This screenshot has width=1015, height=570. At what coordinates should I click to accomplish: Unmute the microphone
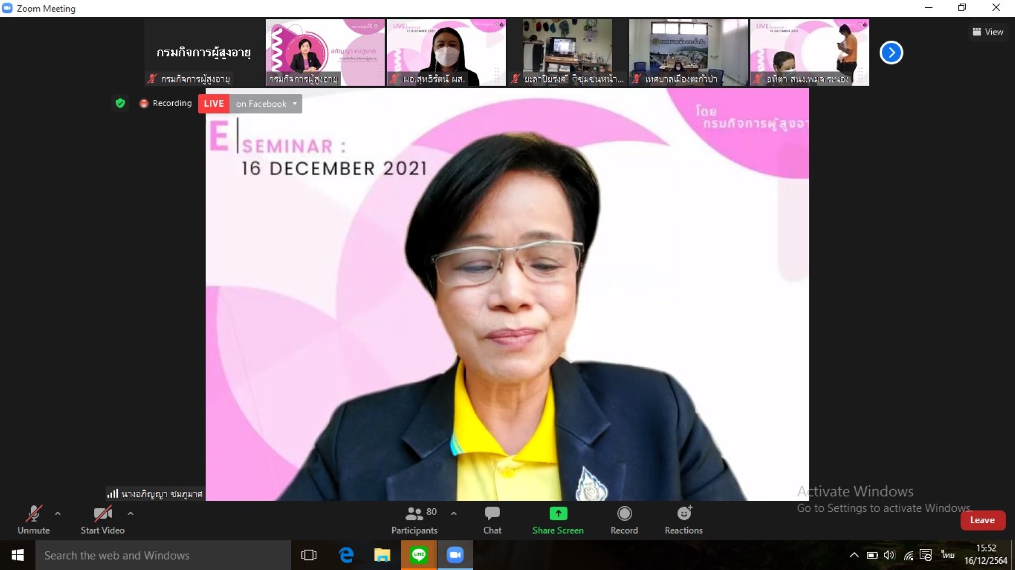[x=33, y=520]
